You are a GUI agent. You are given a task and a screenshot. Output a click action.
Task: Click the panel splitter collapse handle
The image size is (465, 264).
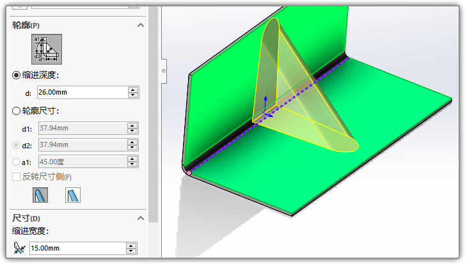pos(164,70)
